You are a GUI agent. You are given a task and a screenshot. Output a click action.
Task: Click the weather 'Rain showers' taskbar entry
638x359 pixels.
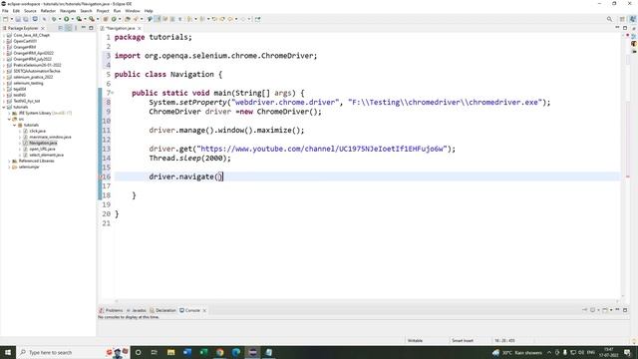point(517,352)
